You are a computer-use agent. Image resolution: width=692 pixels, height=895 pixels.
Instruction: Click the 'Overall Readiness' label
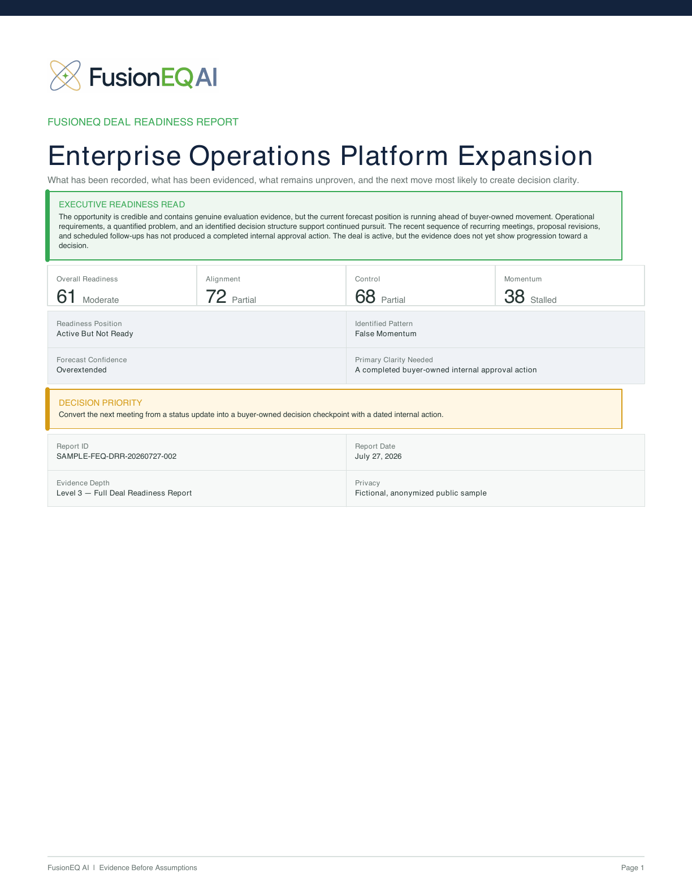tap(87, 279)
